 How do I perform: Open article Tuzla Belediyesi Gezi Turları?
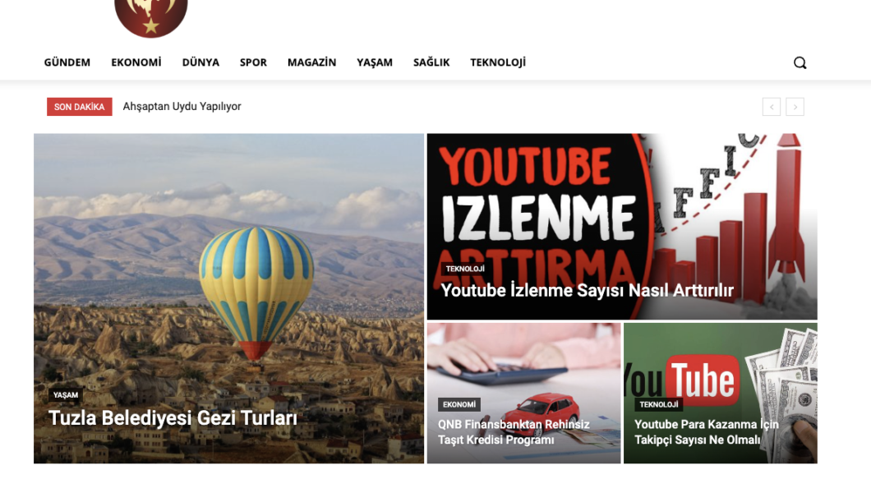(173, 418)
